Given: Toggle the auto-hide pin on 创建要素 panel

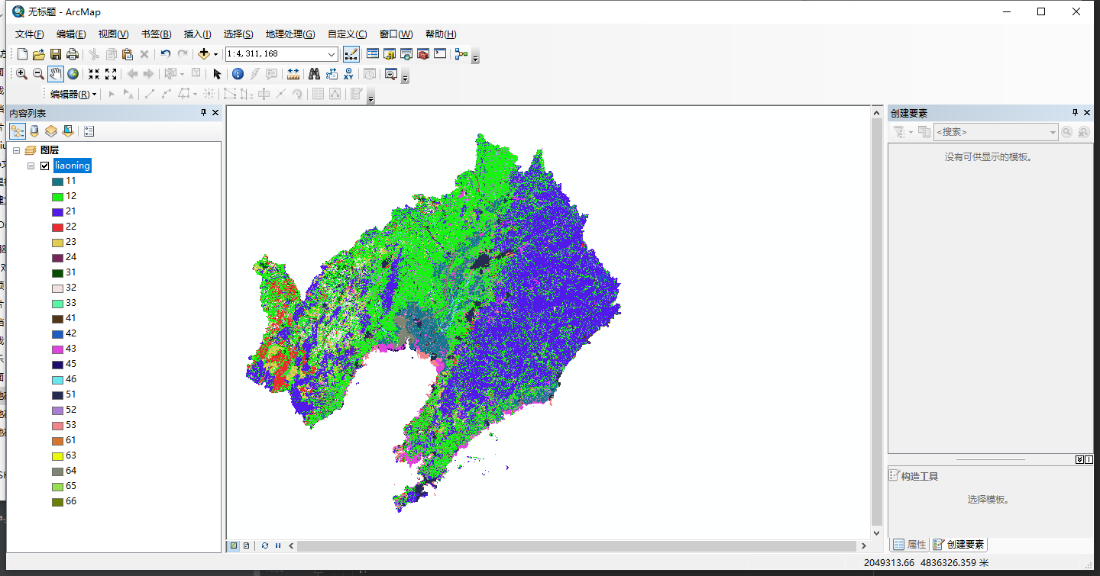Looking at the screenshot, I should pos(1076,112).
